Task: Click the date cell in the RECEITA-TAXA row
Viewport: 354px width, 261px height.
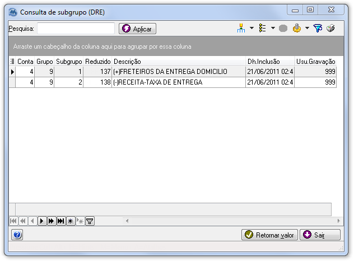Action: point(270,82)
